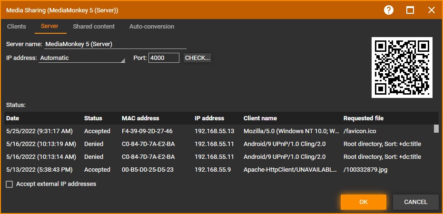The width and height of the screenshot is (443, 214).
Task: Switch to the Clients tab
Action: [x=16, y=27]
